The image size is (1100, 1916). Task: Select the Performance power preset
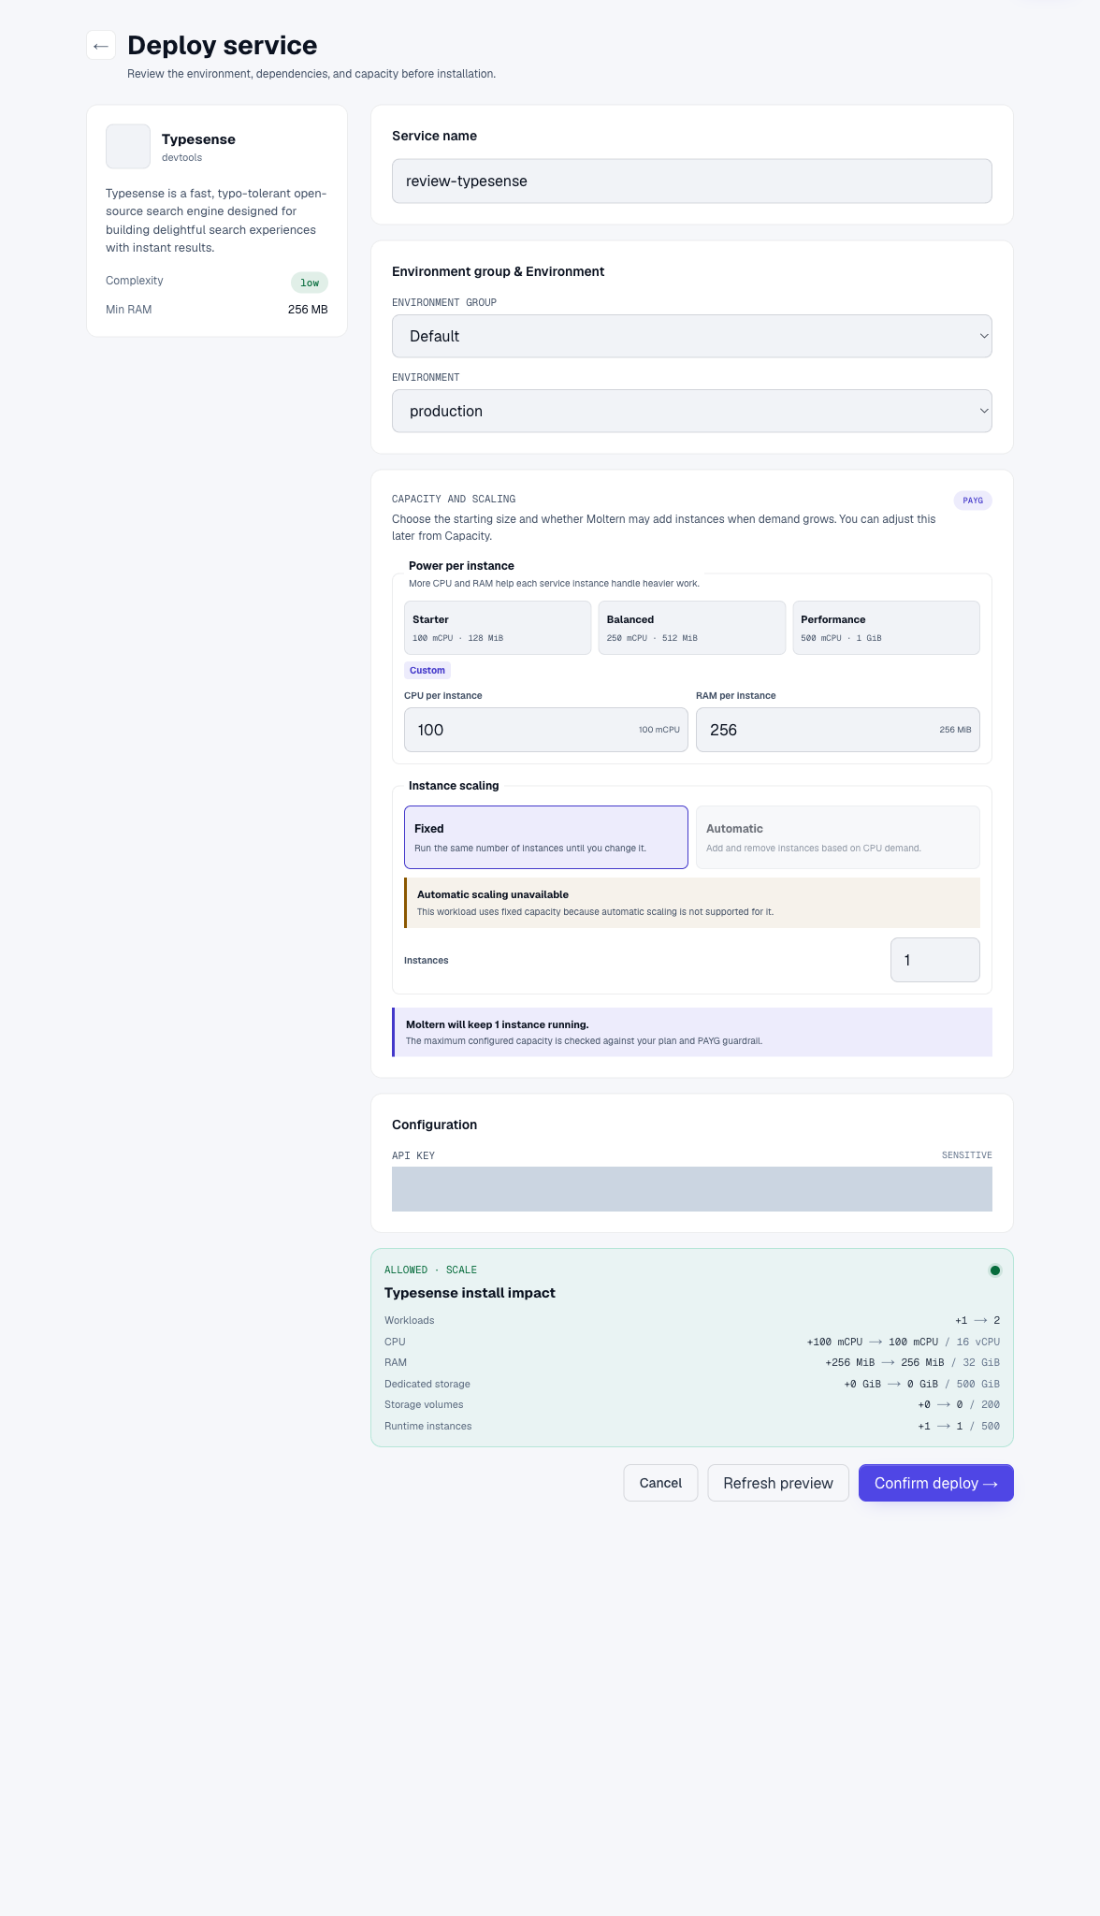(x=887, y=628)
